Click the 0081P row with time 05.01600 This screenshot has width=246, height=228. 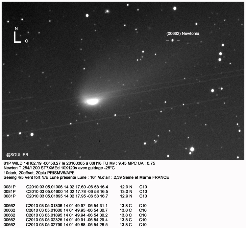click(75, 192)
